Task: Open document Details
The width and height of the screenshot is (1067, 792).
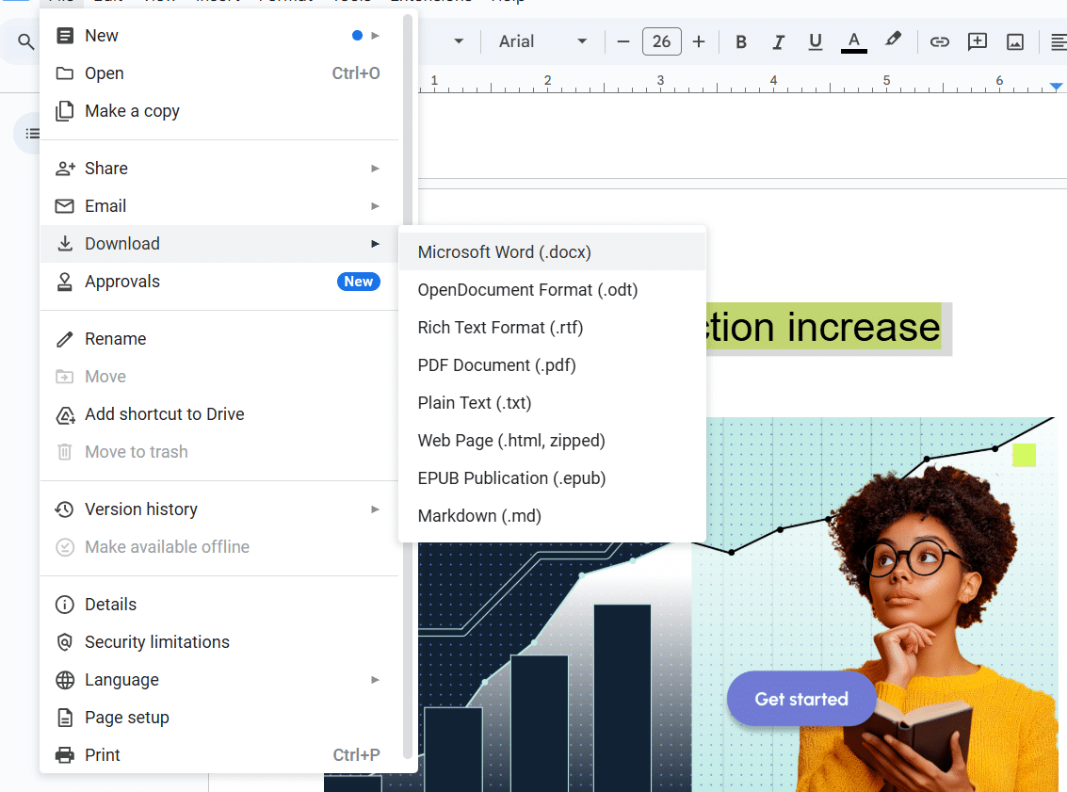Action: (x=219, y=605)
